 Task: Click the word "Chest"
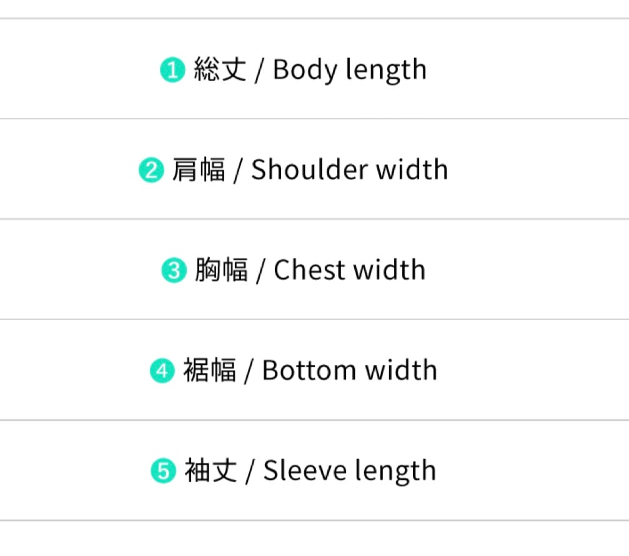click(x=308, y=271)
